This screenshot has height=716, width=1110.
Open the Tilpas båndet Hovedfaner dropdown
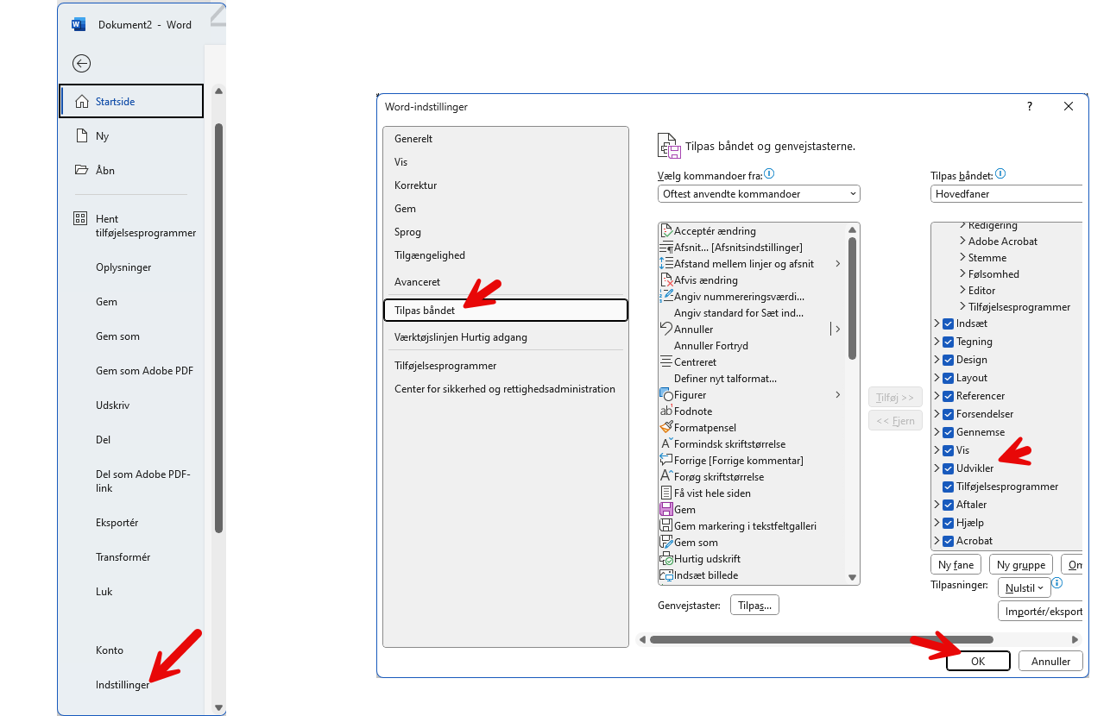tap(1006, 194)
